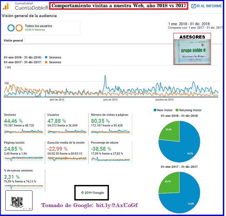
Task: Click the July 2018 peak on sessions chart
Action: (105, 75)
